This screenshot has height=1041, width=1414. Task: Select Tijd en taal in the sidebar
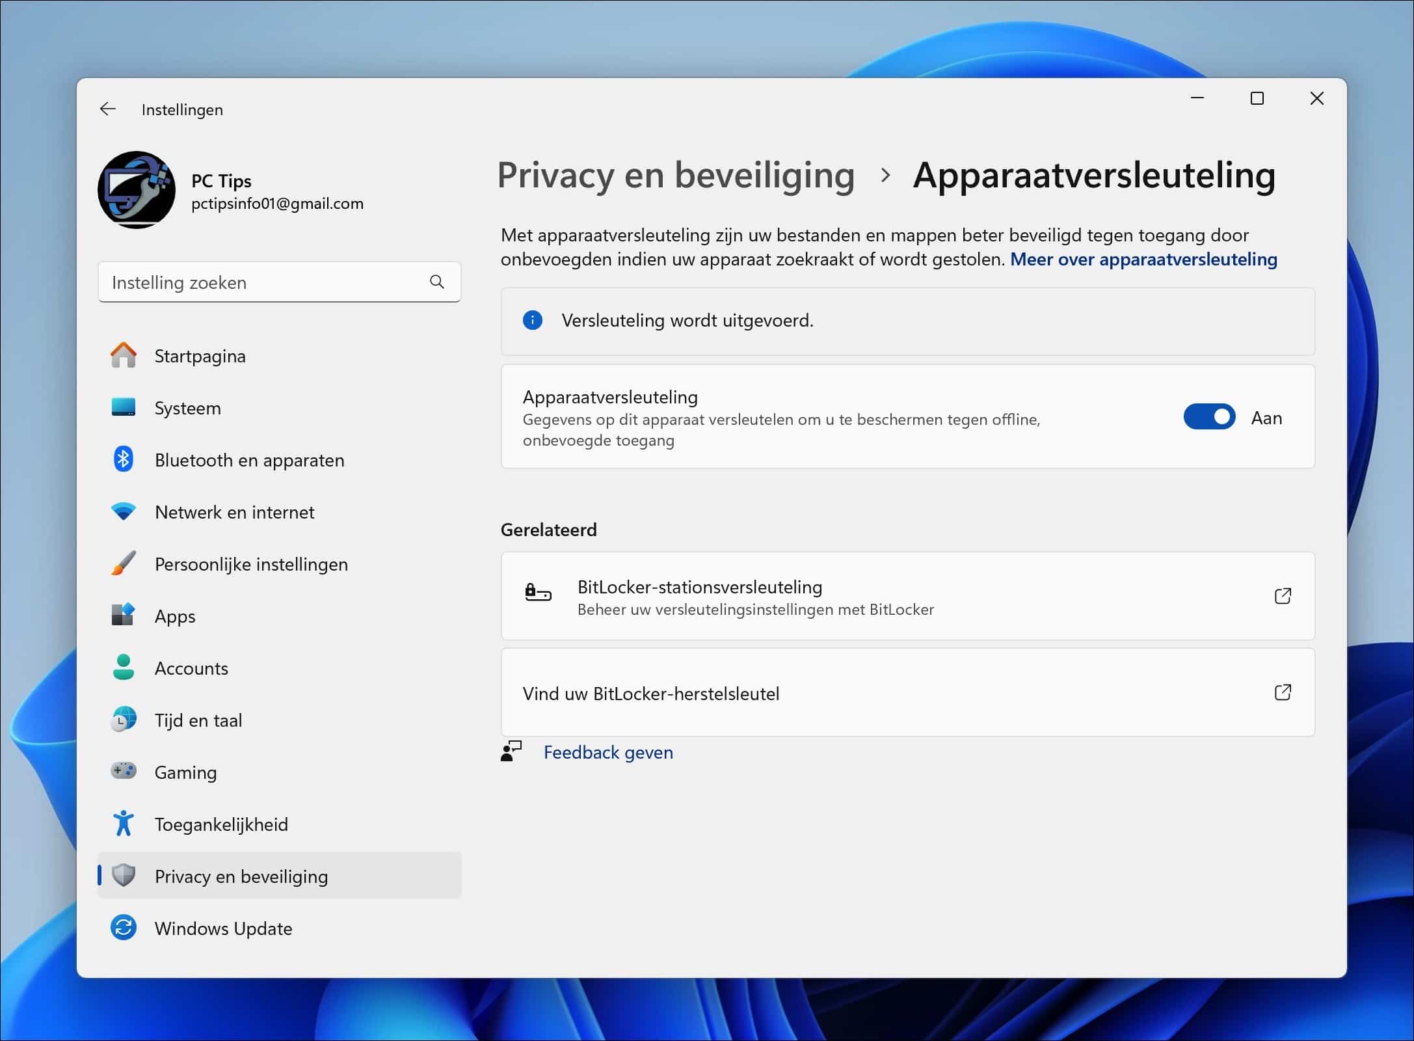tap(198, 720)
